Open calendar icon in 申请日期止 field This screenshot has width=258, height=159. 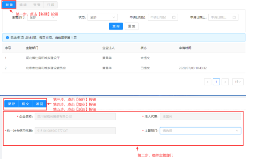[234, 17]
